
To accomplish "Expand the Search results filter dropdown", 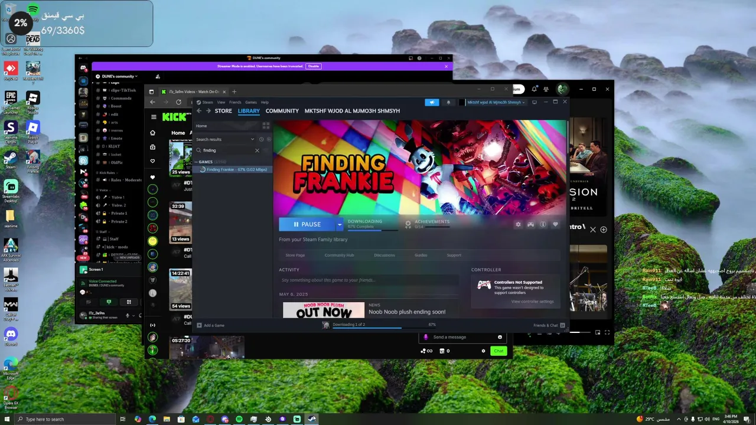I will point(252,139).
